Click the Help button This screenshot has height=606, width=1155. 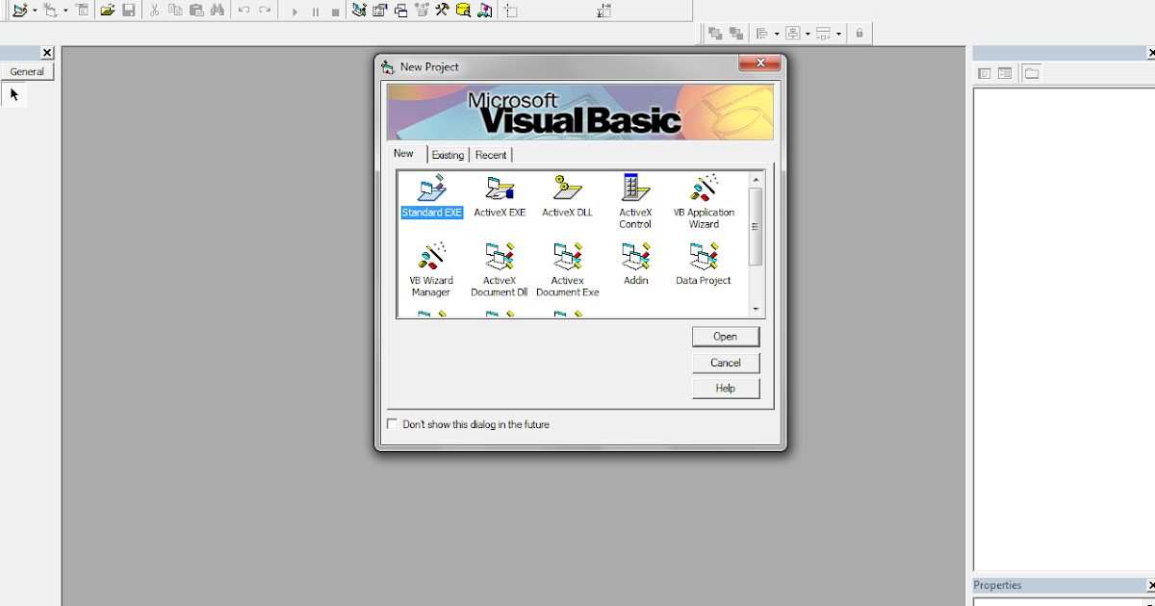(x=726, y=389)
